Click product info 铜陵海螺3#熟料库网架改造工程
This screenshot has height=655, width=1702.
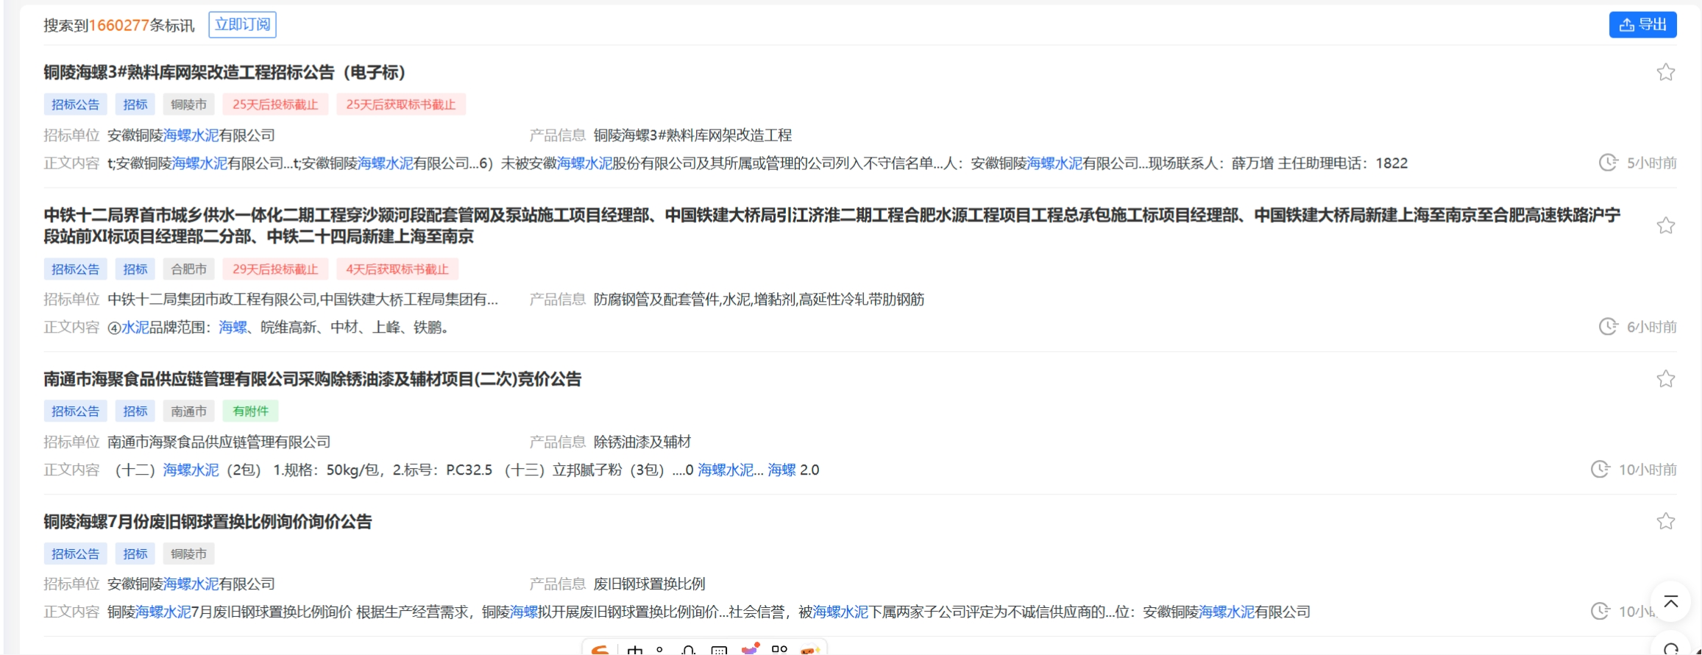(x=692, y=135)
